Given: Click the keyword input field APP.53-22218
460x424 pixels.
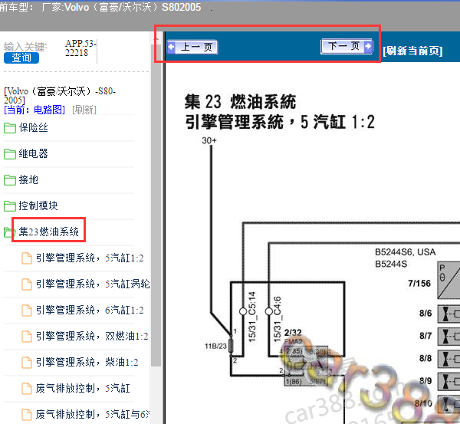Looking at the screenshot, I should pos(80,48).
